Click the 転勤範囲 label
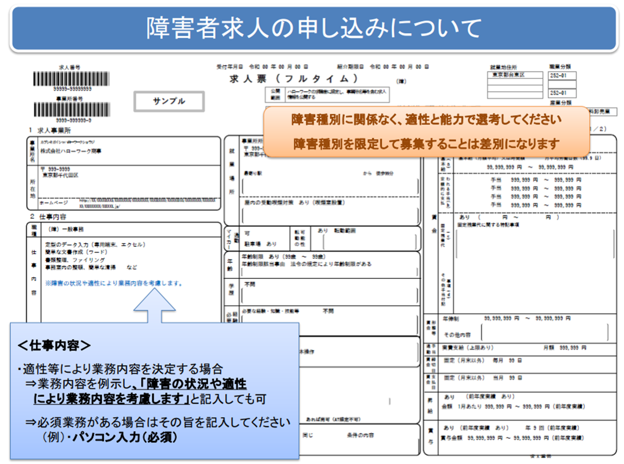624x464 pixels. click(345, 231)
